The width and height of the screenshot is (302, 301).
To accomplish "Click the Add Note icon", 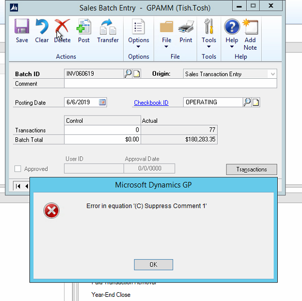I will 250,27.
